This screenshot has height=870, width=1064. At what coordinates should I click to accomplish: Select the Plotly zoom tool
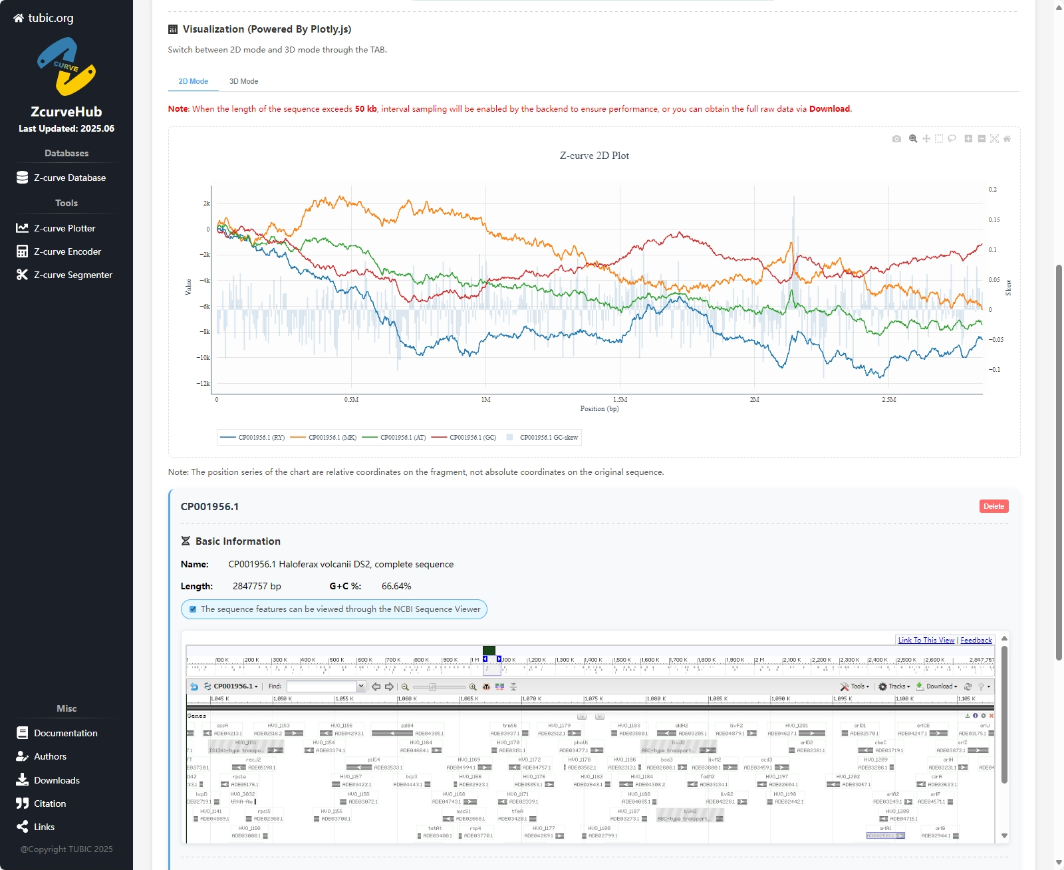[913, 139]
